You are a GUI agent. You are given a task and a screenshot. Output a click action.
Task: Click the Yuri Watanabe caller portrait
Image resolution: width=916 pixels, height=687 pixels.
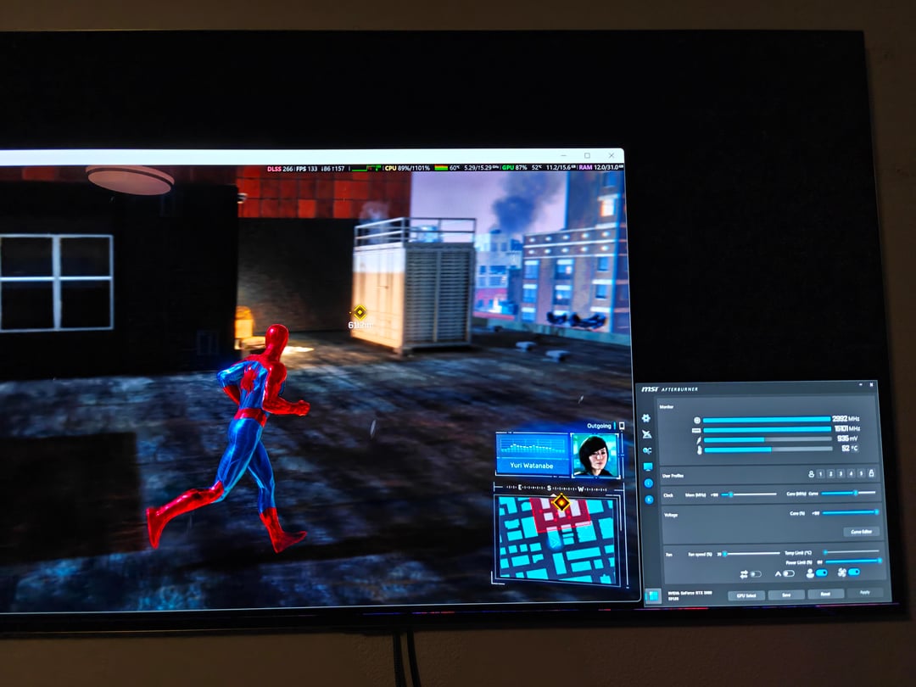coord(595,455)
